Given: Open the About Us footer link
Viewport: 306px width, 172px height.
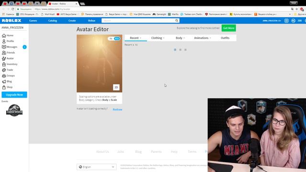Looking at the screenshot, I should click(x=102, y=152).
